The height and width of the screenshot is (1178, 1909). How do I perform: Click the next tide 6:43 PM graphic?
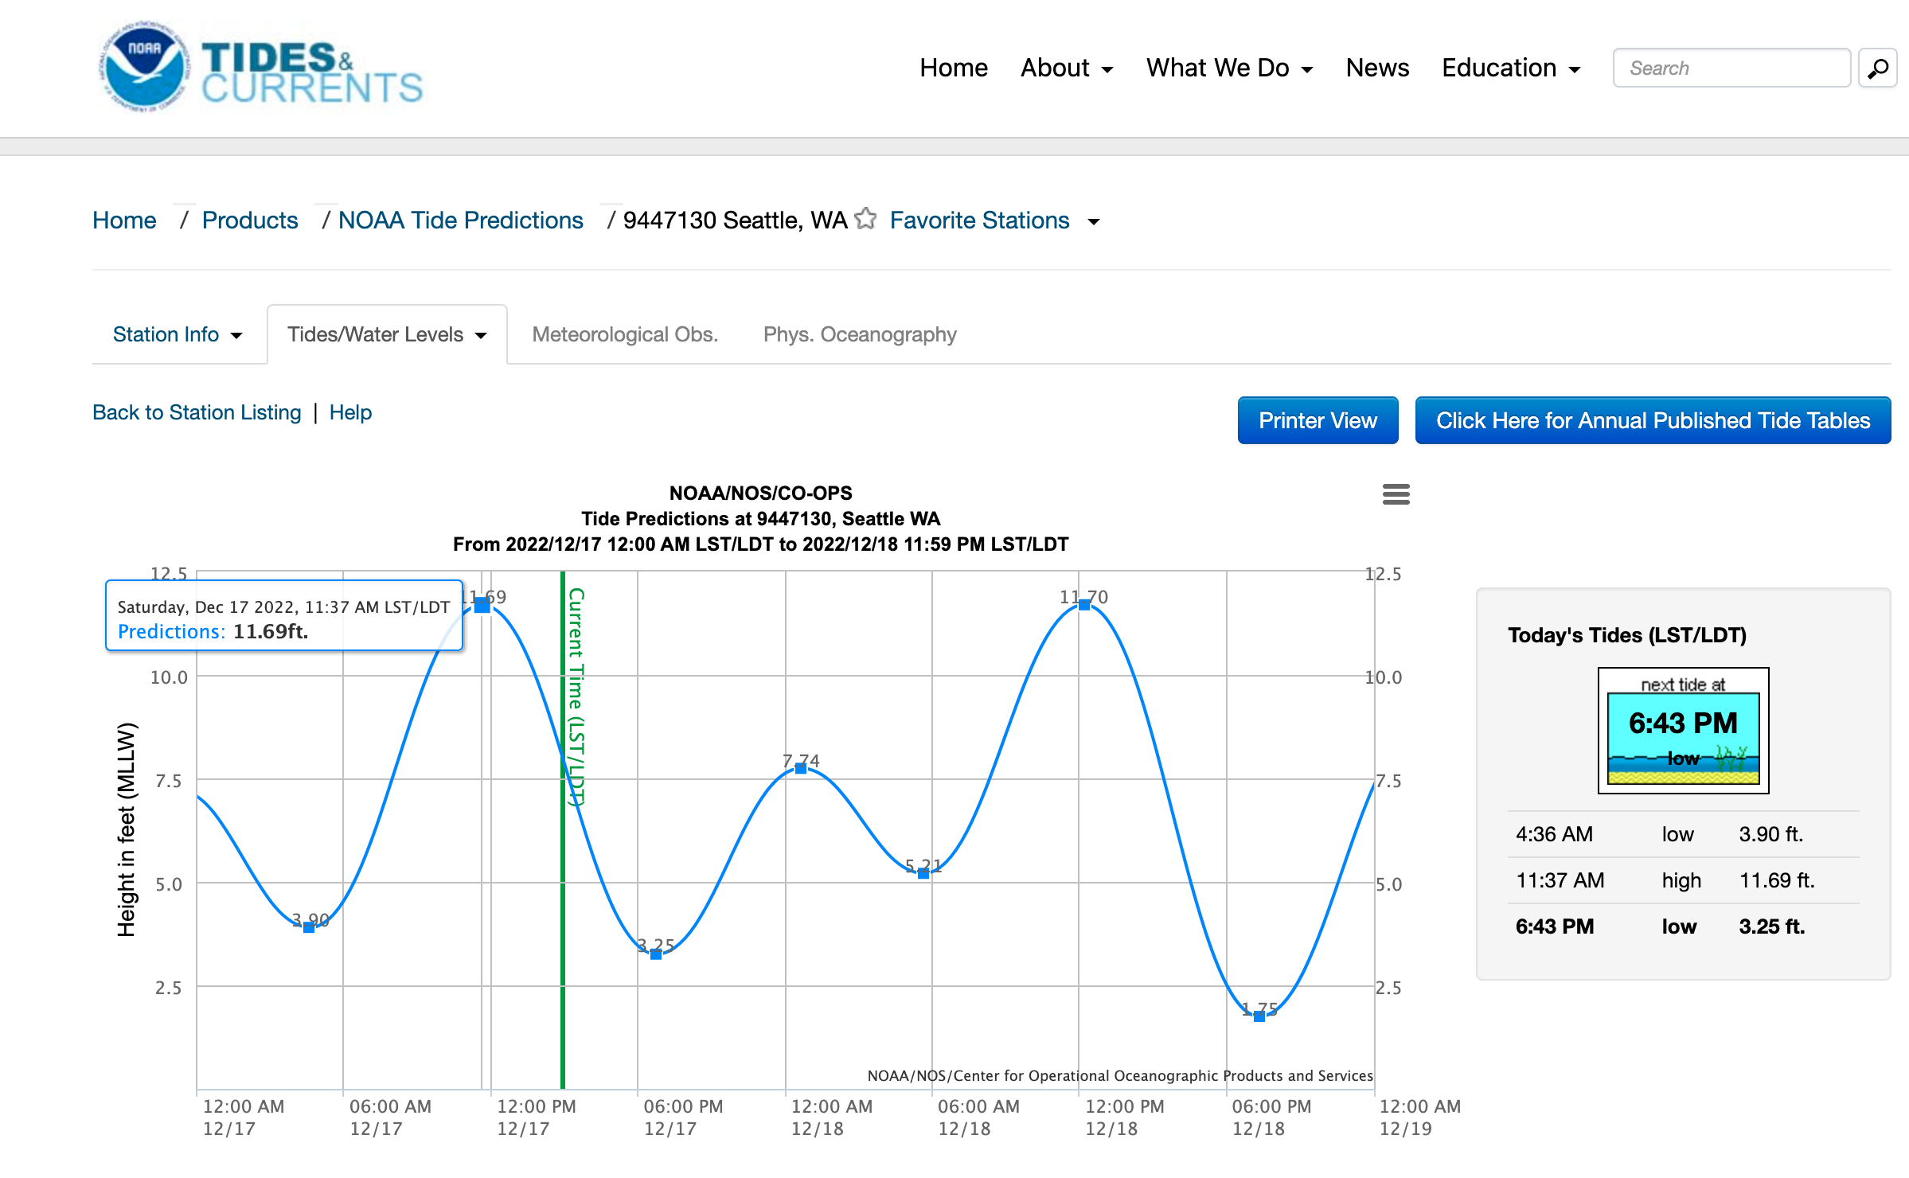(x=1683, y=731)
